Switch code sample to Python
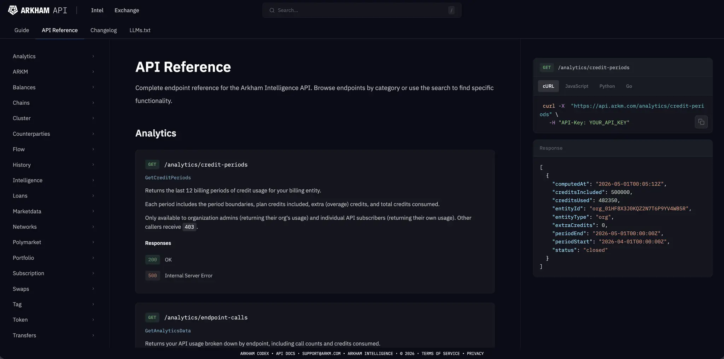 [x=607, y=86]
